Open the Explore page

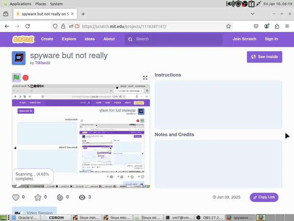click(69, 39)
